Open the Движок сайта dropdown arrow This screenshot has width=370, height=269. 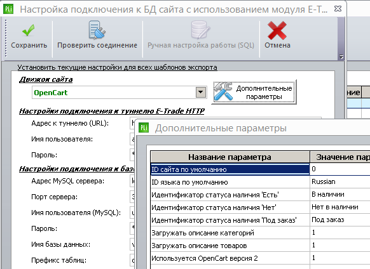(x=200, y=92)
